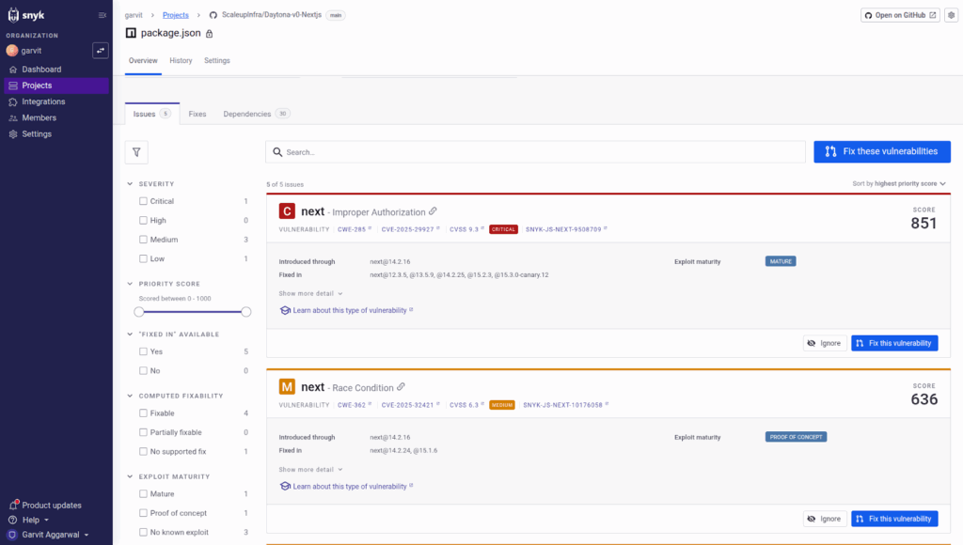Enable the Medium severity filter
The width and height of the screenshot is (963, 545).
coord(143,240)
